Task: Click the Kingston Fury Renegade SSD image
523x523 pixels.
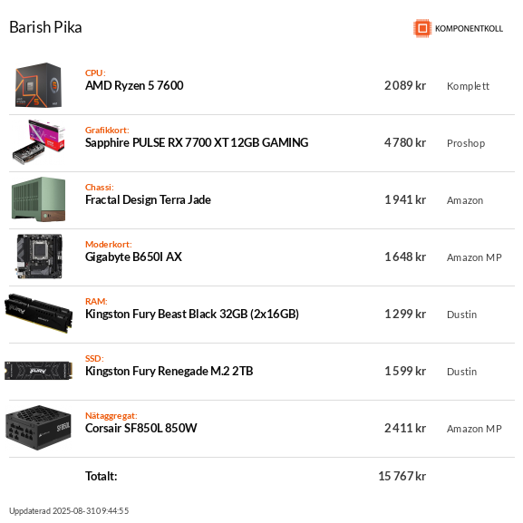Action: pos(39,371)
